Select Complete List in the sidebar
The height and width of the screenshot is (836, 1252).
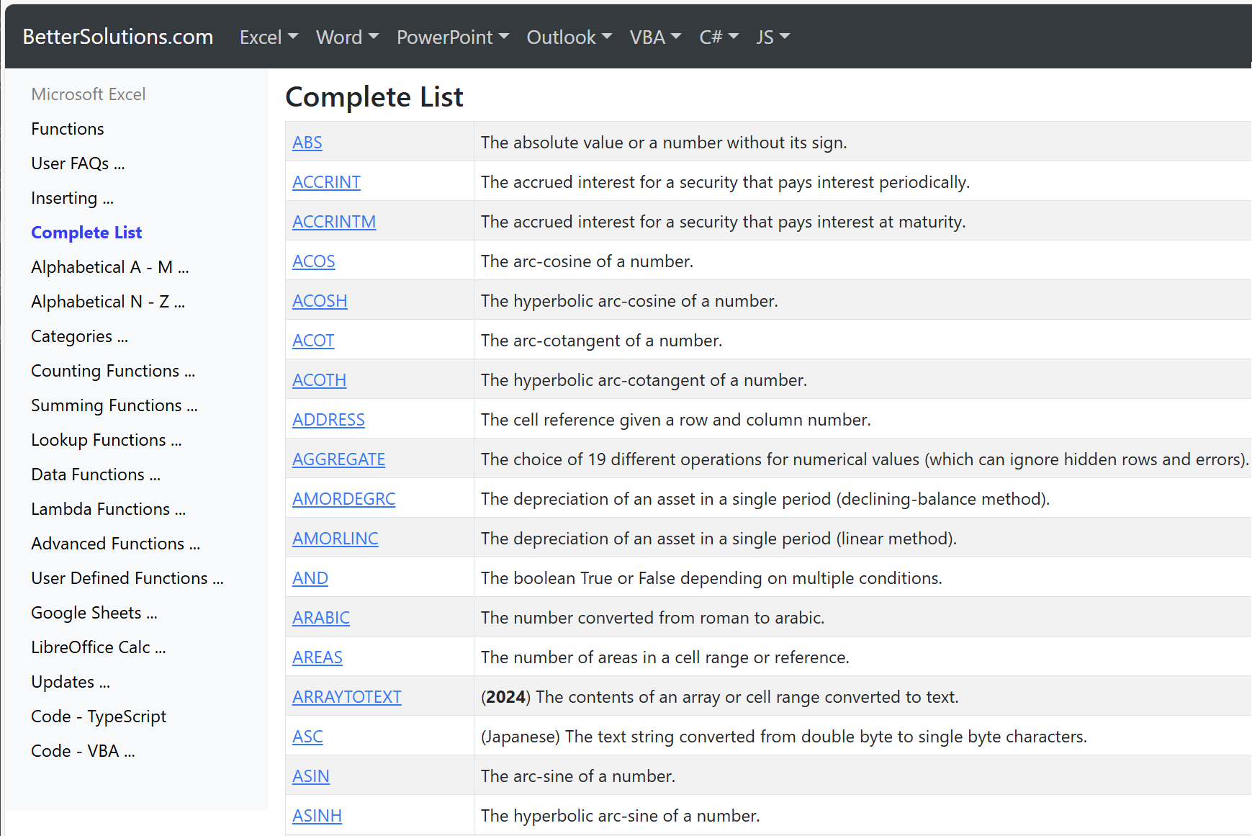point(86,233)
